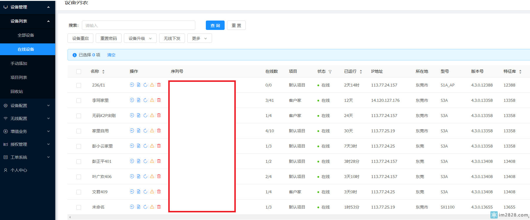Click the 清空 link to clear selection
The width and height of the screenshot is (530, 220).
(111, 55)
